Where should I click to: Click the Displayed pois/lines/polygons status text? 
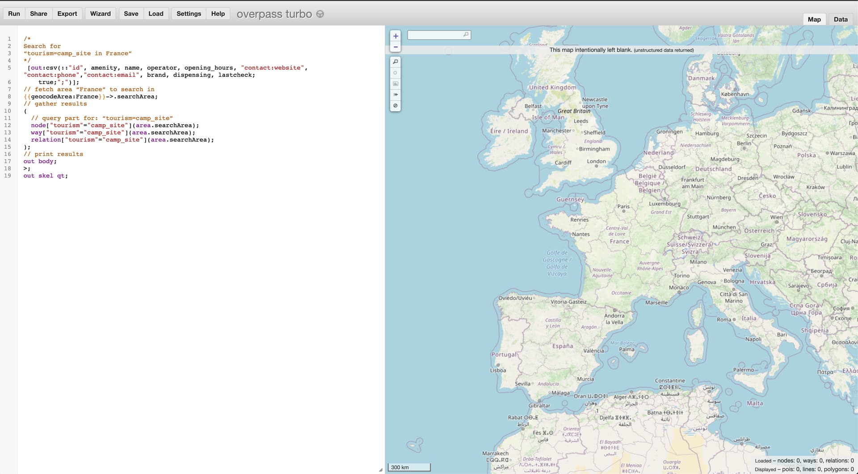804,469
